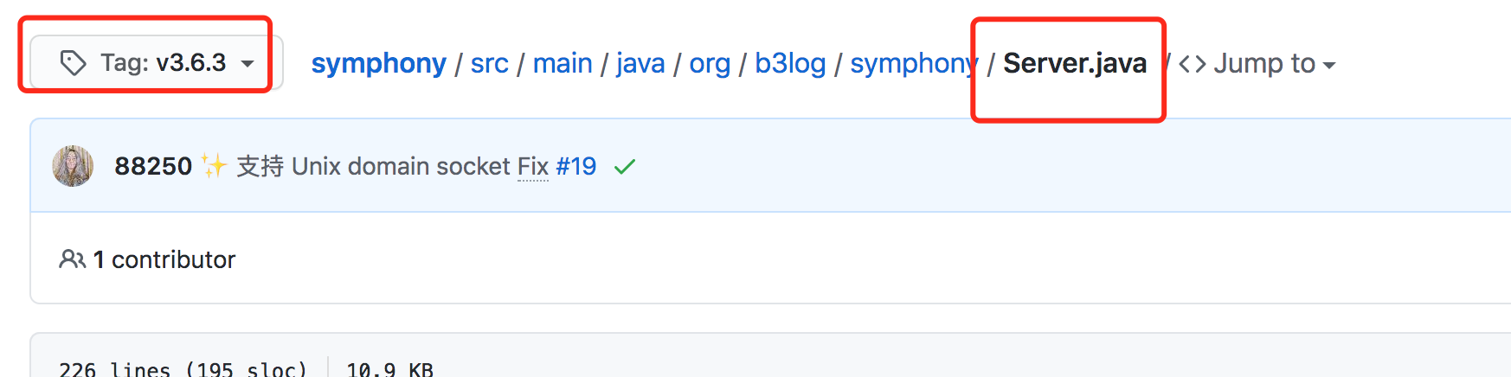Open the 88250 author profile link
1511x377 pixels.
[153, 166]
